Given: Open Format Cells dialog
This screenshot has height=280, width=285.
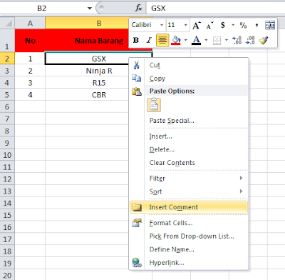Looking at the screenshot, I should [189, 223].
